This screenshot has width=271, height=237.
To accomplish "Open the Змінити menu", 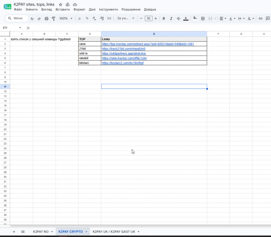I will (31, 10).
